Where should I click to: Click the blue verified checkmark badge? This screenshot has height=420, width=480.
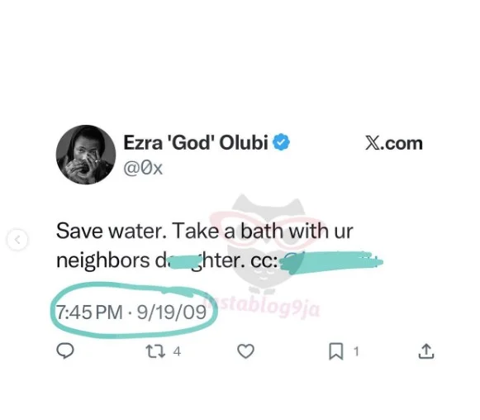(x=281, y=142)
